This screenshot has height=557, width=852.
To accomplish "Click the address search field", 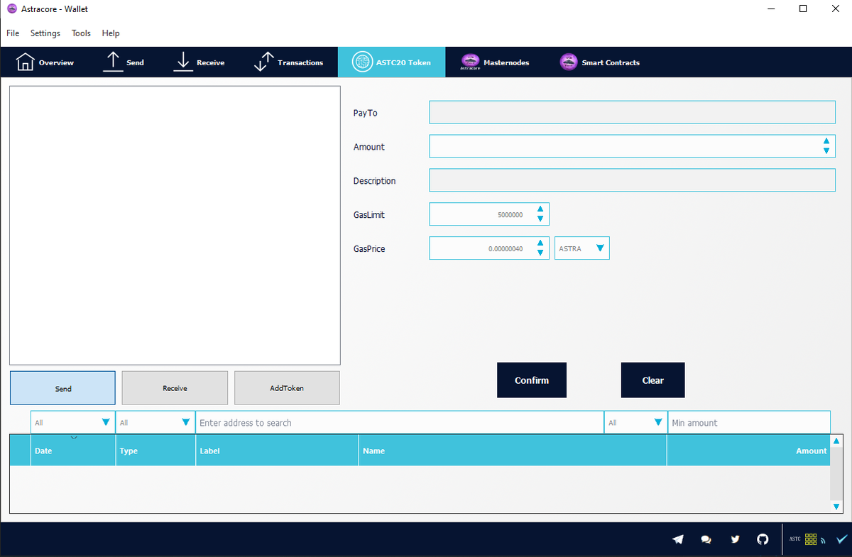I will click(400, 422).
